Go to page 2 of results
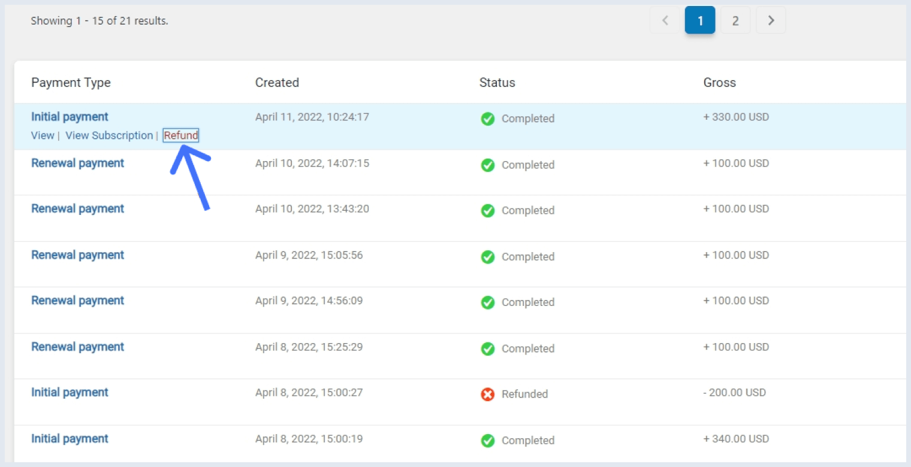Screen dimensions: 911x467 pos(735,20)
